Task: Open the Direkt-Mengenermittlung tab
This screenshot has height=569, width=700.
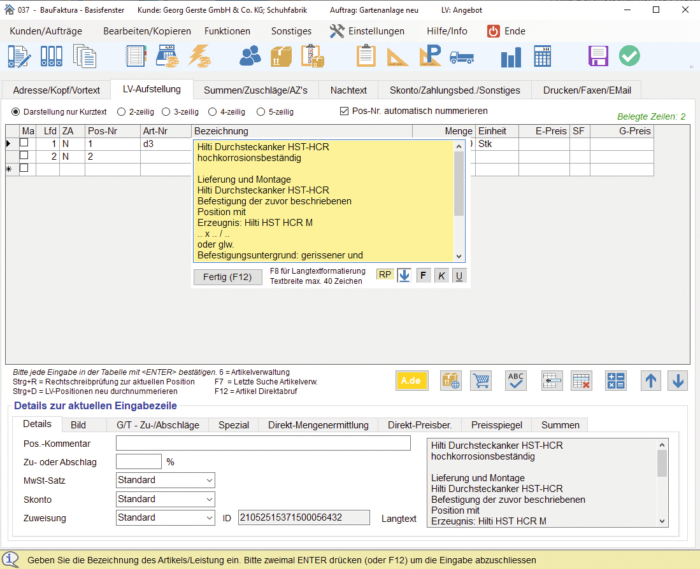Action: click(x=318, y=425)
